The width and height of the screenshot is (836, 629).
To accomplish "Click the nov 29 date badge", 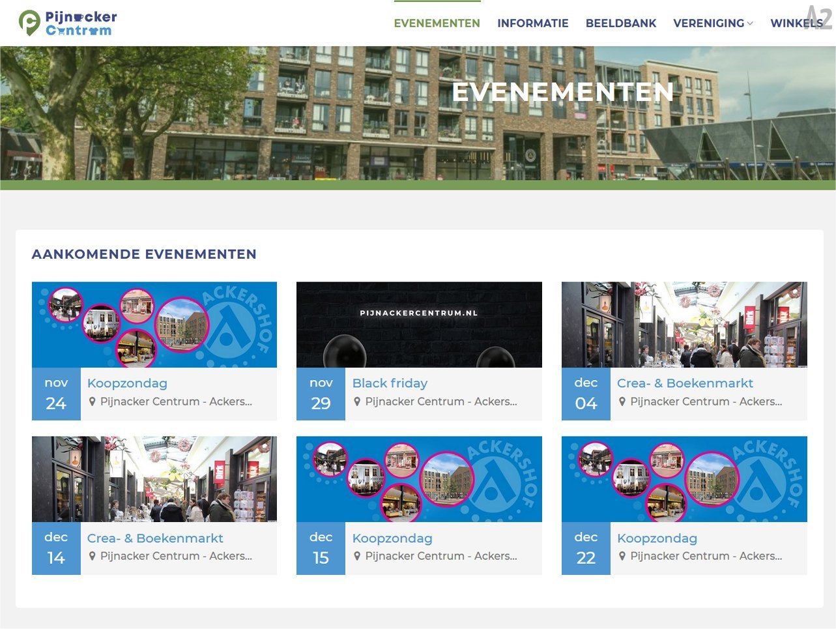I will point(321,394).
